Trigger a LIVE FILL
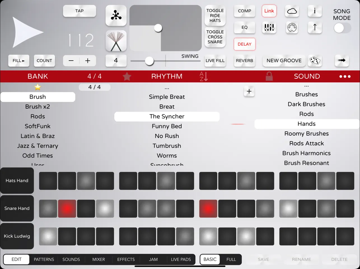The height and width of the screenshot is (269, 360). click(215, 61)
